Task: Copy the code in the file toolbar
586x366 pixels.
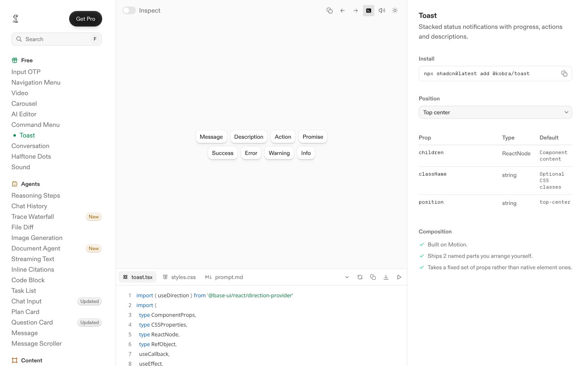Action: click(x=373, y=277)
